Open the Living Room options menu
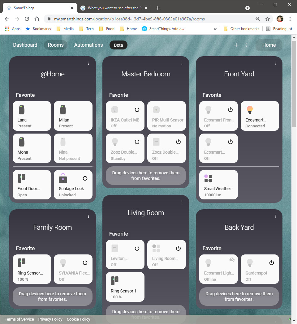 (182, 202)
